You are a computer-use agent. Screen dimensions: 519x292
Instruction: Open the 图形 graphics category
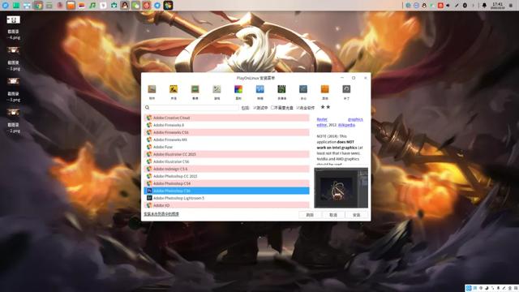coord(238,92)
